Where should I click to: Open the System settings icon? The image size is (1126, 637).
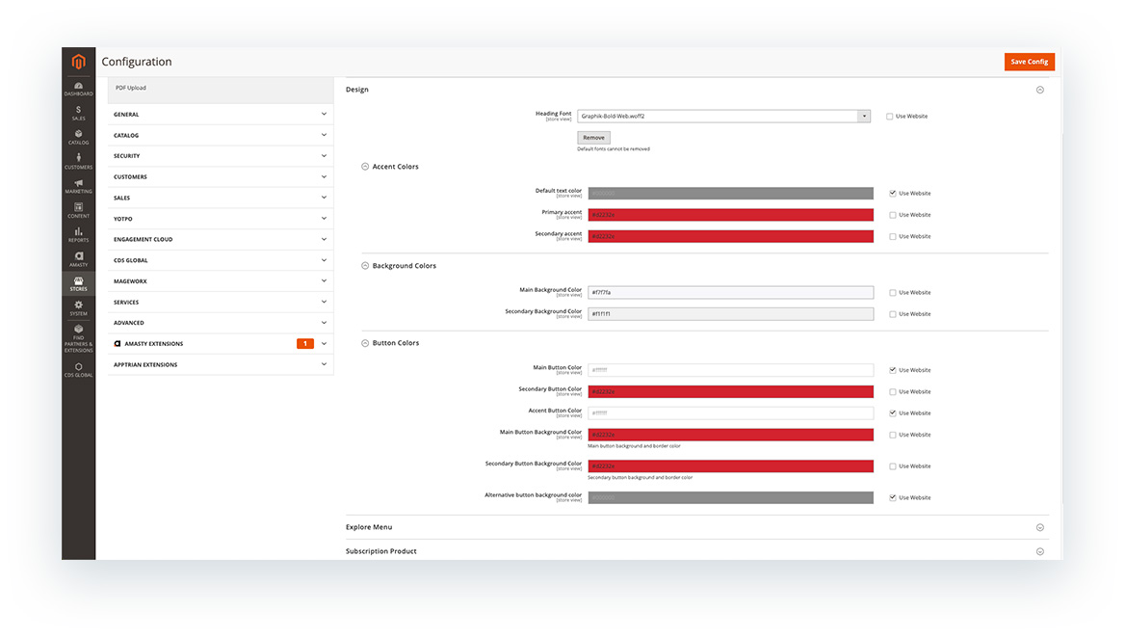pyautogui.click(x=78, y=306)
